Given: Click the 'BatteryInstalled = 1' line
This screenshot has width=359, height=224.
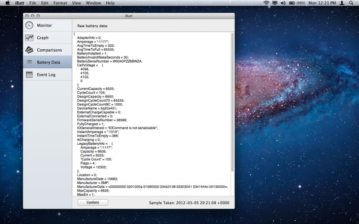Looking at the screenshot, I should pyautogui.click(x=92, y=53).
